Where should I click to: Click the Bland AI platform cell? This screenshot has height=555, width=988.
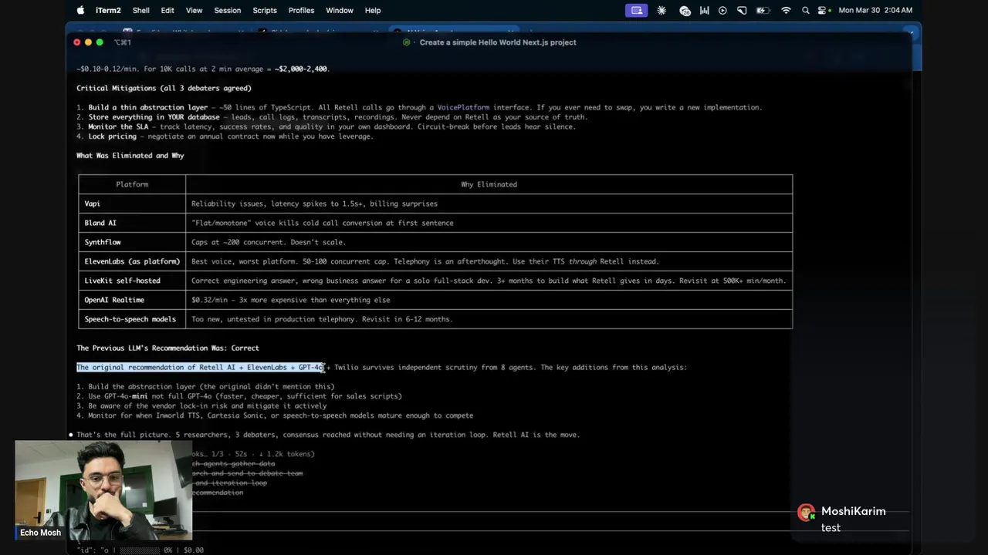[132, 223]
